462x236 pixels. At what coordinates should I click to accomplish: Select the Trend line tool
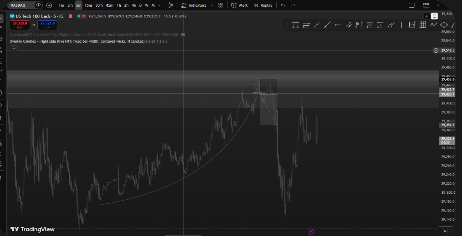(x=327, y=25)
